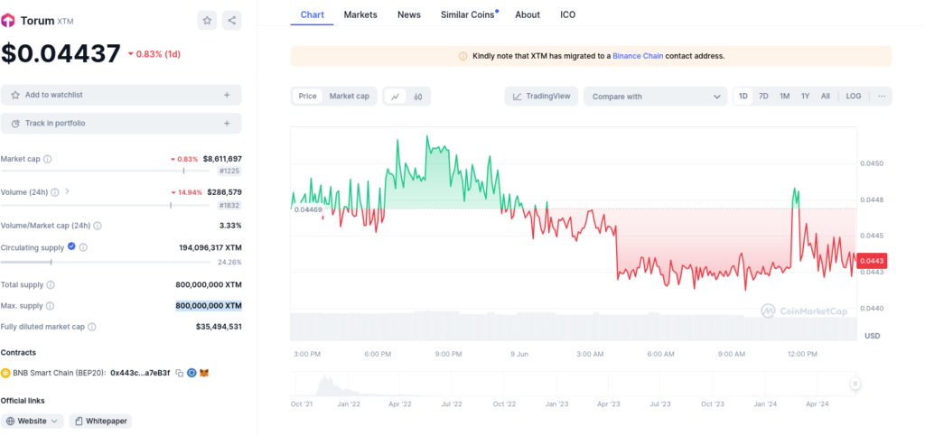Image resolution: width=925 pixels, height=436 pixels.
Task: Click highlighted 800,000,000 XTM max supply
Action: coord(209,306)
